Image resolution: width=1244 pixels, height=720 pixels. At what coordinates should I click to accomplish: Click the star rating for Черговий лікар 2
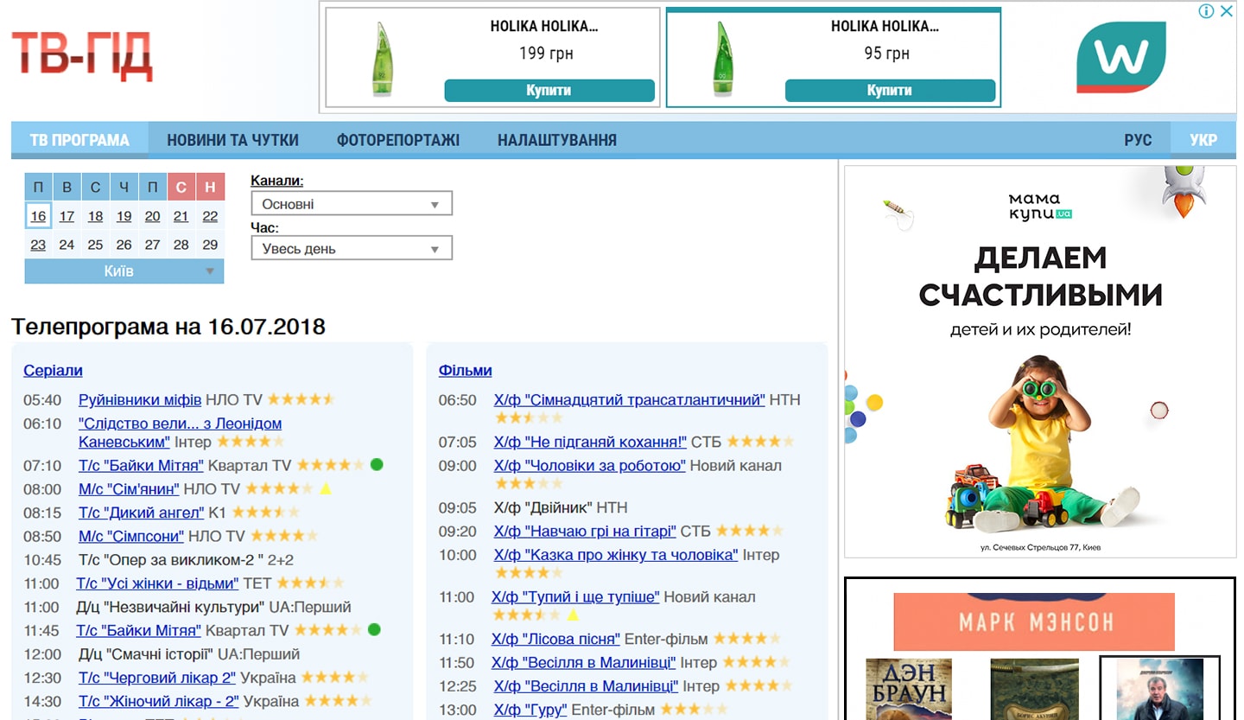[x=334, y=678]
